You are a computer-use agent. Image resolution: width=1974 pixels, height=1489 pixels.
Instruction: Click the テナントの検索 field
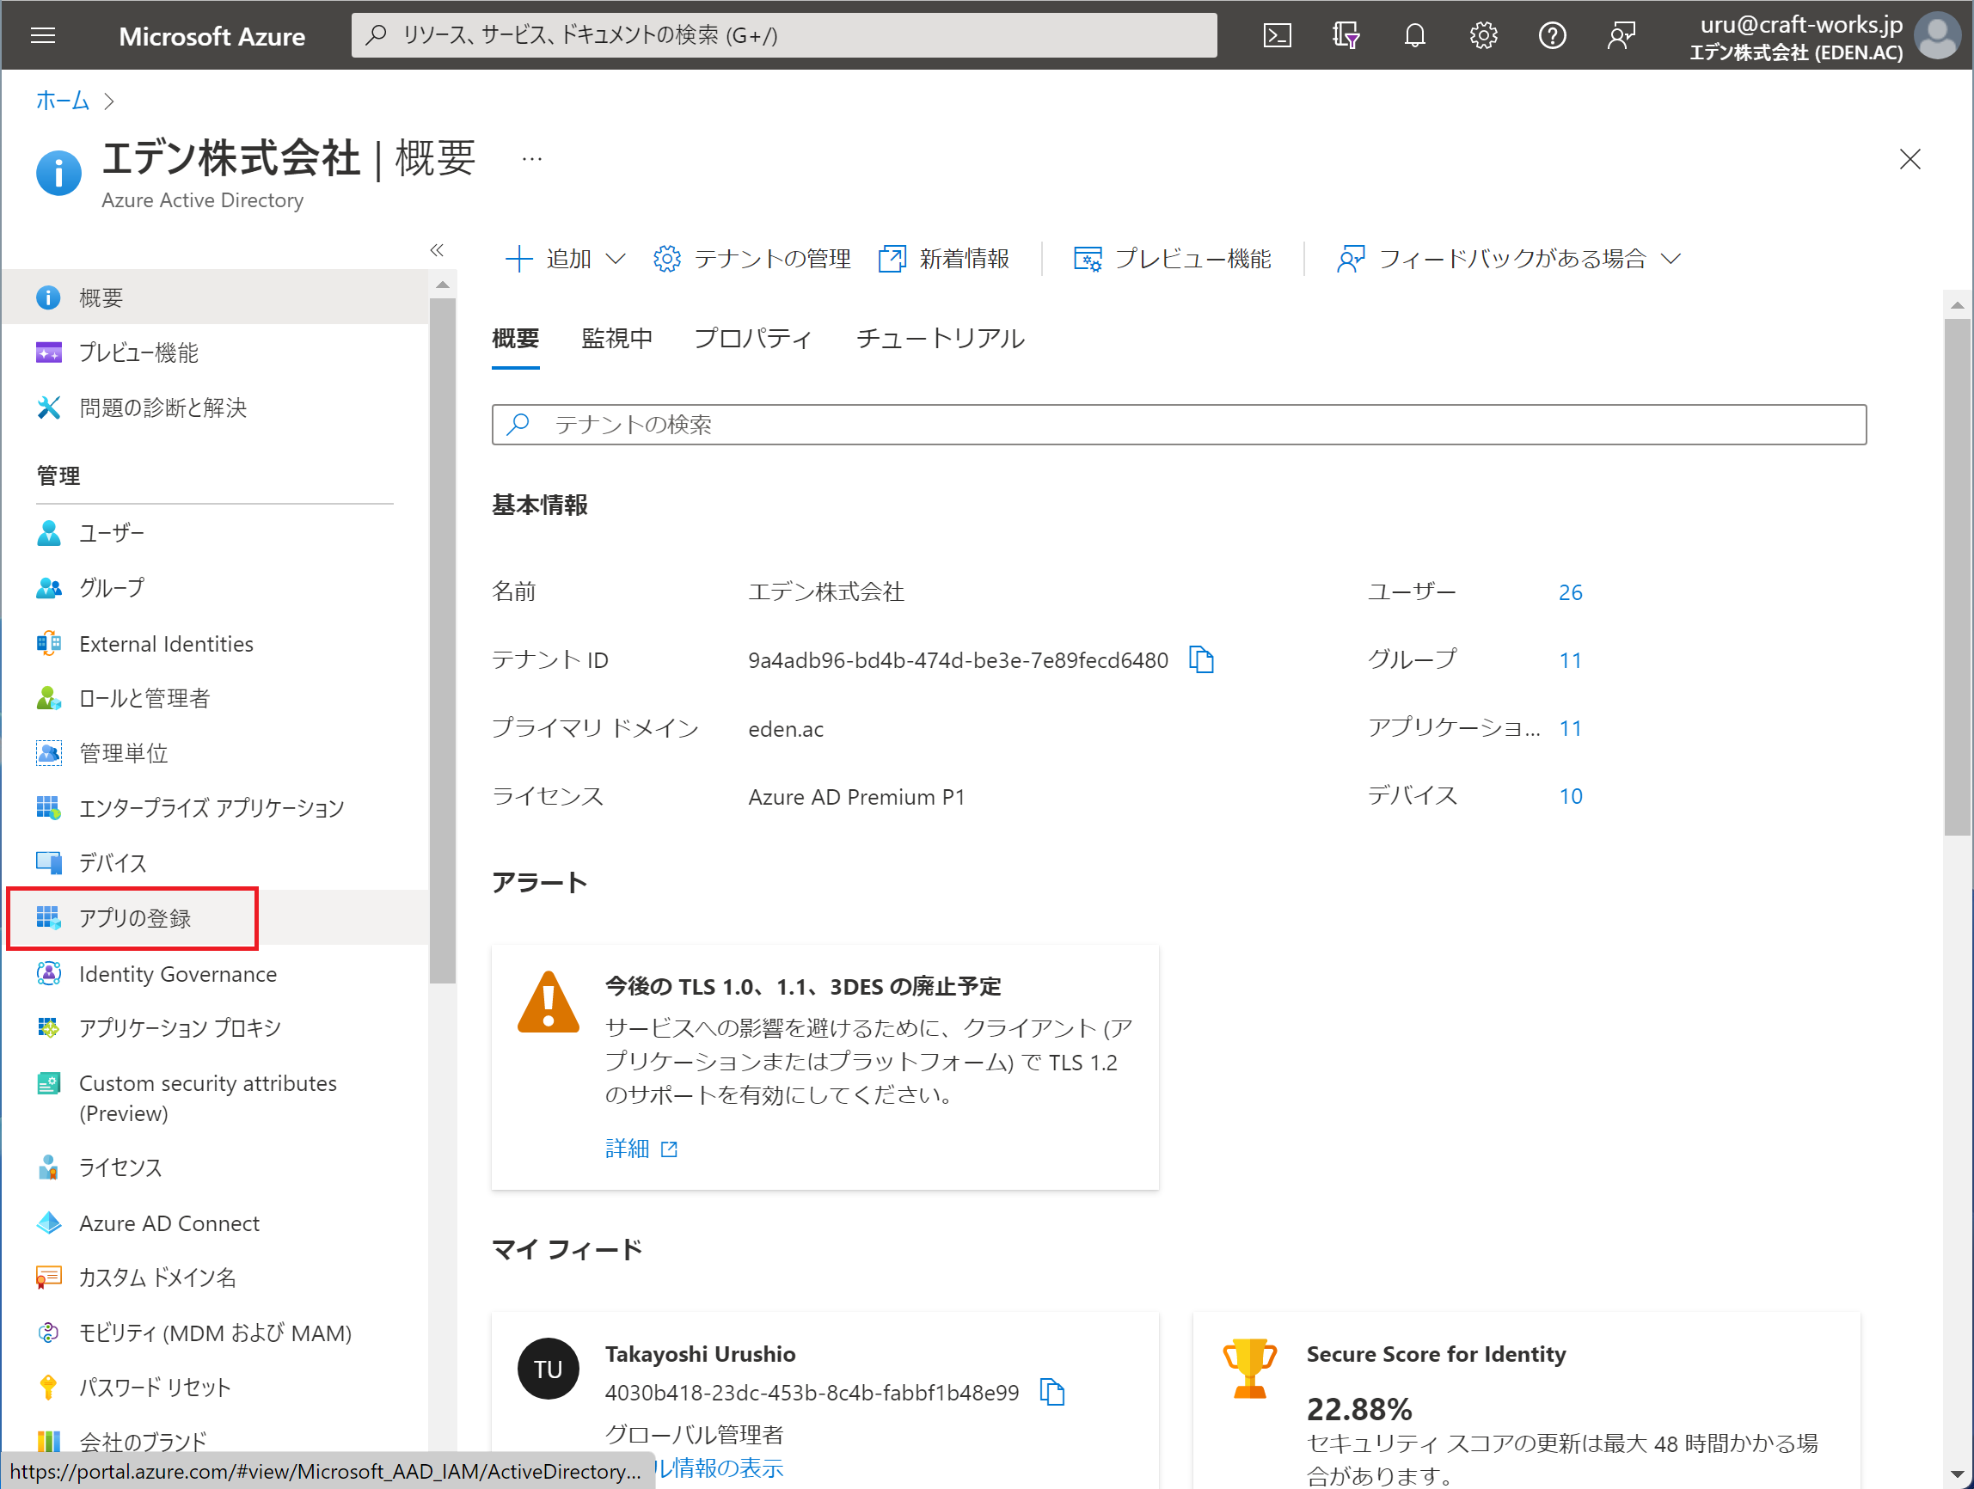[1179, 425]
